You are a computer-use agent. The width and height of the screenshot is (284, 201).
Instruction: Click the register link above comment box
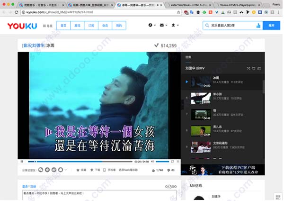tap(33, 186)
